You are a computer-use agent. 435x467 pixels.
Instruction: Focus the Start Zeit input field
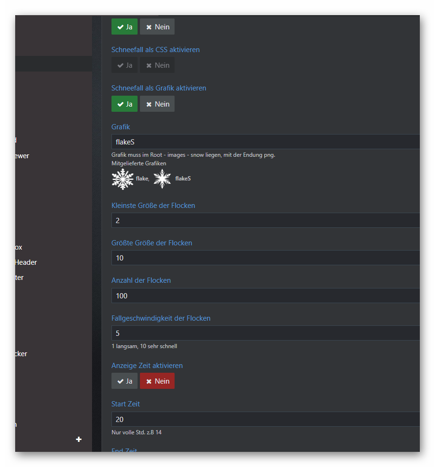(266, 420)
